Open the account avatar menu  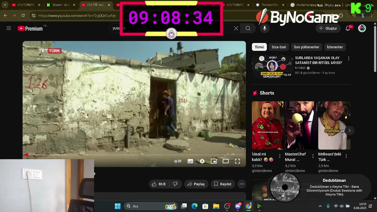click(362, 28)
